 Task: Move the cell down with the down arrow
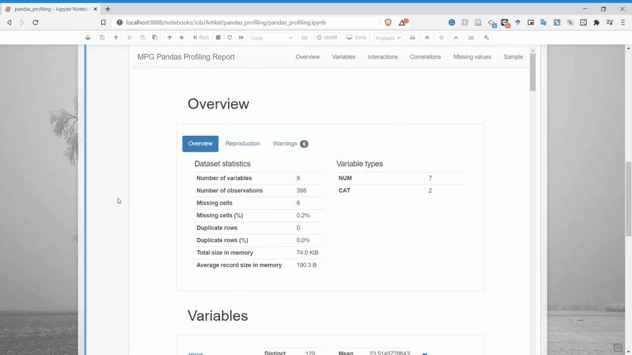[181, 37]
